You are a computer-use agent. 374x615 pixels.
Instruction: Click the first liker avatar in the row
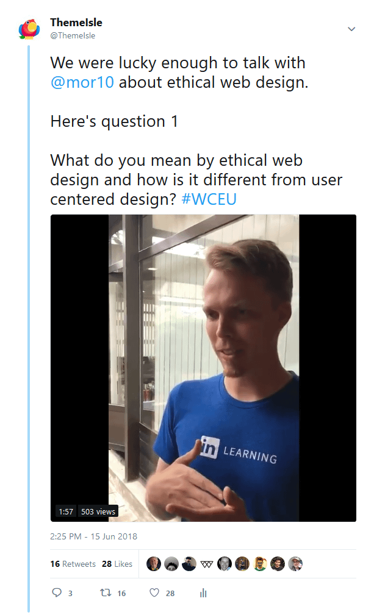click(x=154, y=564)
